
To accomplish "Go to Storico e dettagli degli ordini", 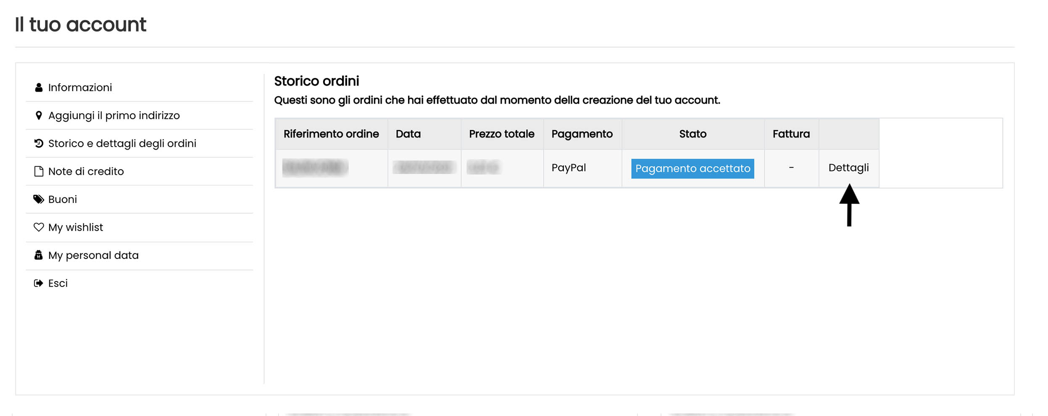I will pyautogui.click(x=122, y=144).
